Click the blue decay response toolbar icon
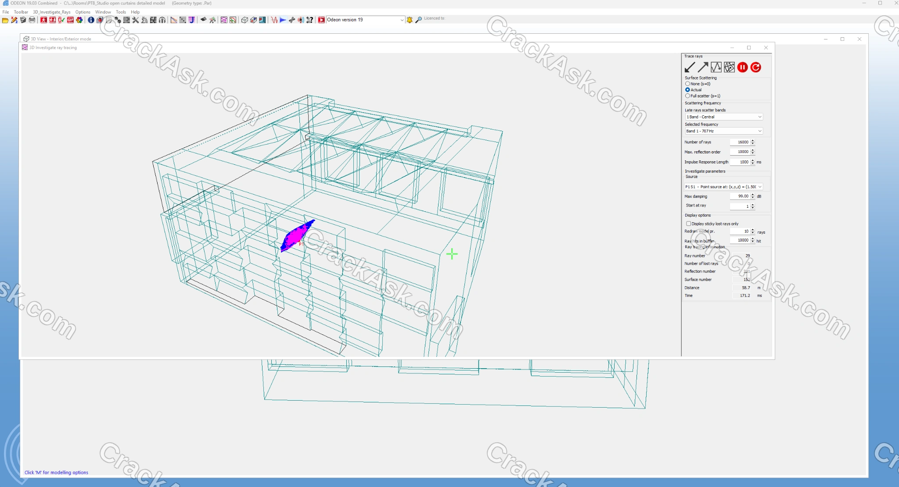The image size is (899, 487). click(x=283, y=20)
